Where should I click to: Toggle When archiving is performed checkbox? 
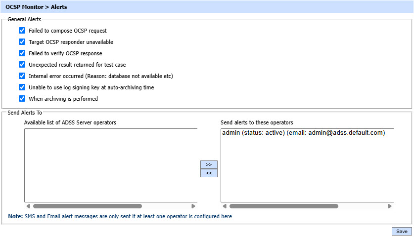pos(22,99)
